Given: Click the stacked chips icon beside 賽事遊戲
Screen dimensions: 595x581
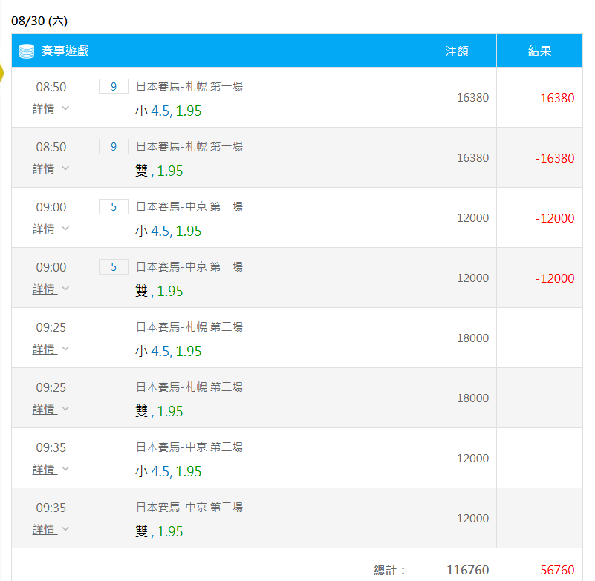Looking at the screenshot, I should (27, 51).
